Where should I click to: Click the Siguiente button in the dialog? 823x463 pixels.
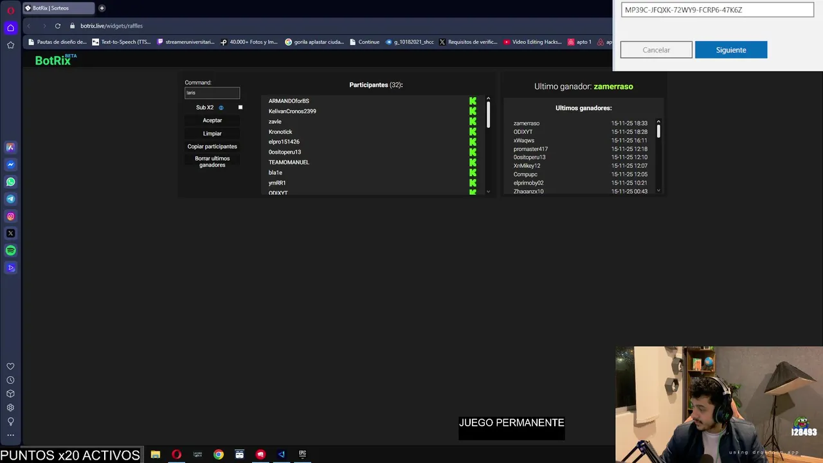pos(731,50)
